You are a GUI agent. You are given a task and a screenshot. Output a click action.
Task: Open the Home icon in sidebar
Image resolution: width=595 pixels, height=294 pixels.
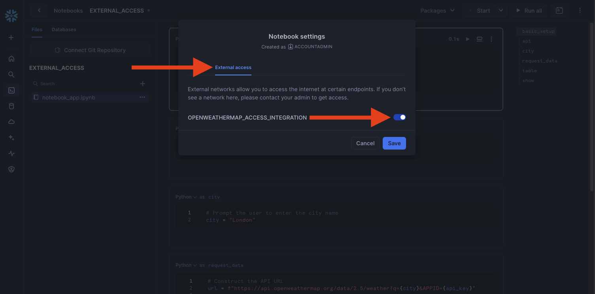tap(11, 59)
